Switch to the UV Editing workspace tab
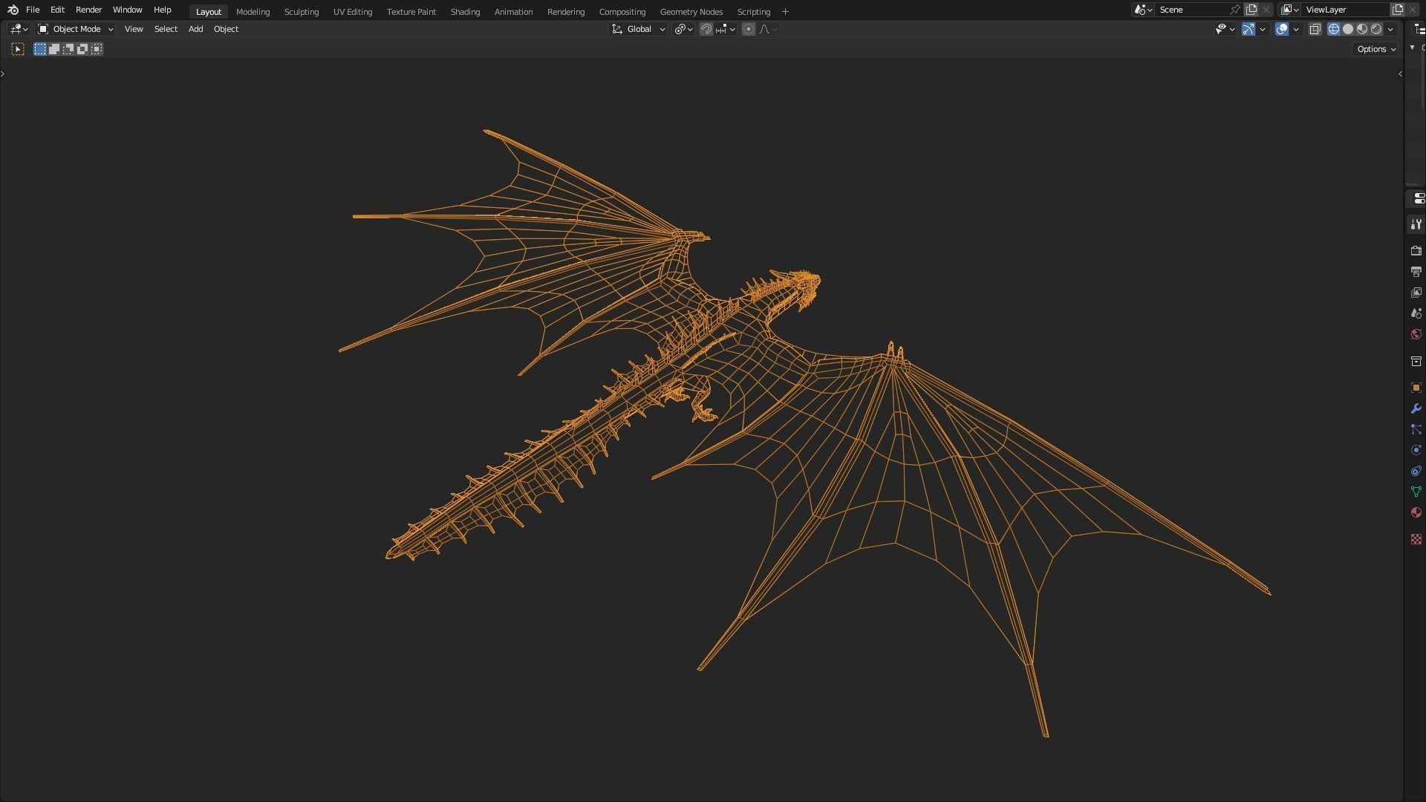 (x=353, y=12)
